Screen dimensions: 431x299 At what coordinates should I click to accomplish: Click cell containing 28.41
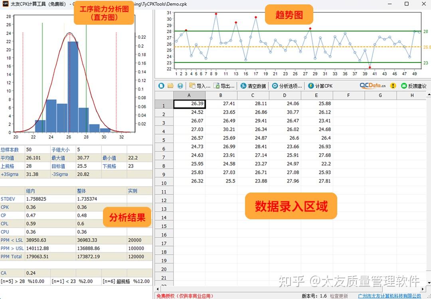(253, 147)
